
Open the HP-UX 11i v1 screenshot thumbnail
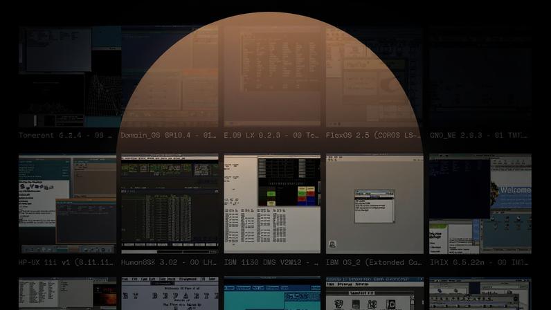coord(67,204)
